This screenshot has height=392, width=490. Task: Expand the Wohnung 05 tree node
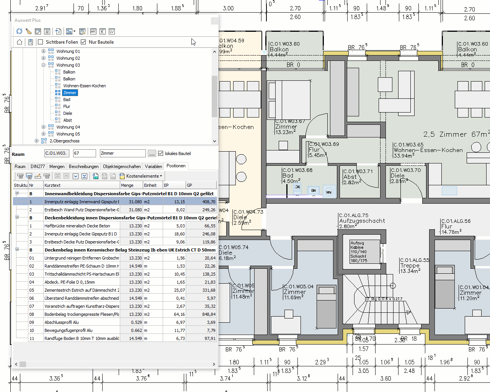[43, 134]
